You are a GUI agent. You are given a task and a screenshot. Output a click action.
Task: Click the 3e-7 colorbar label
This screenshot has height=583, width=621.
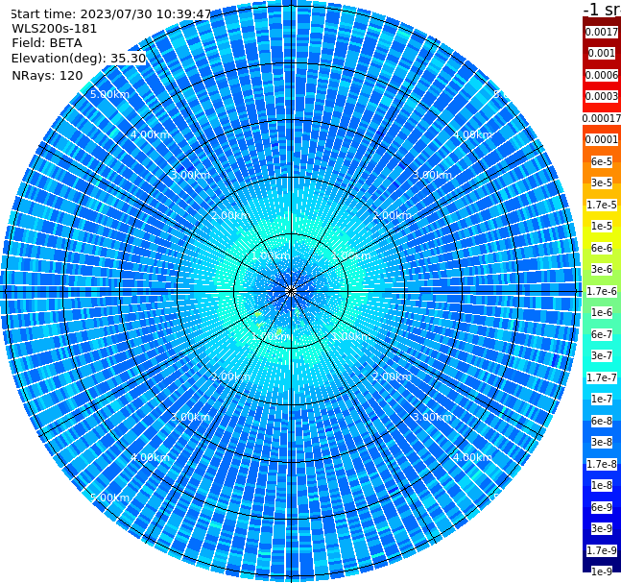(x=602, y=355)
